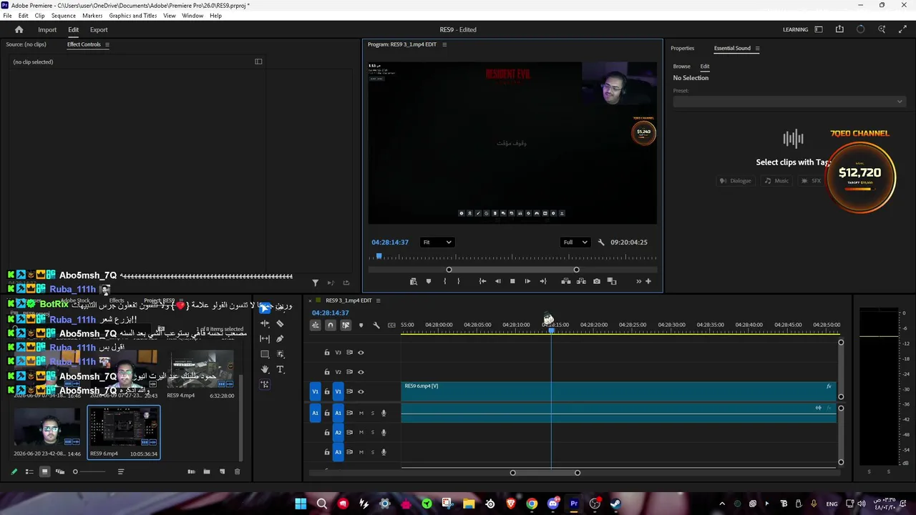916x515 pixels.
Task: Open the Markers menu
Action: [x=92, y=16]
